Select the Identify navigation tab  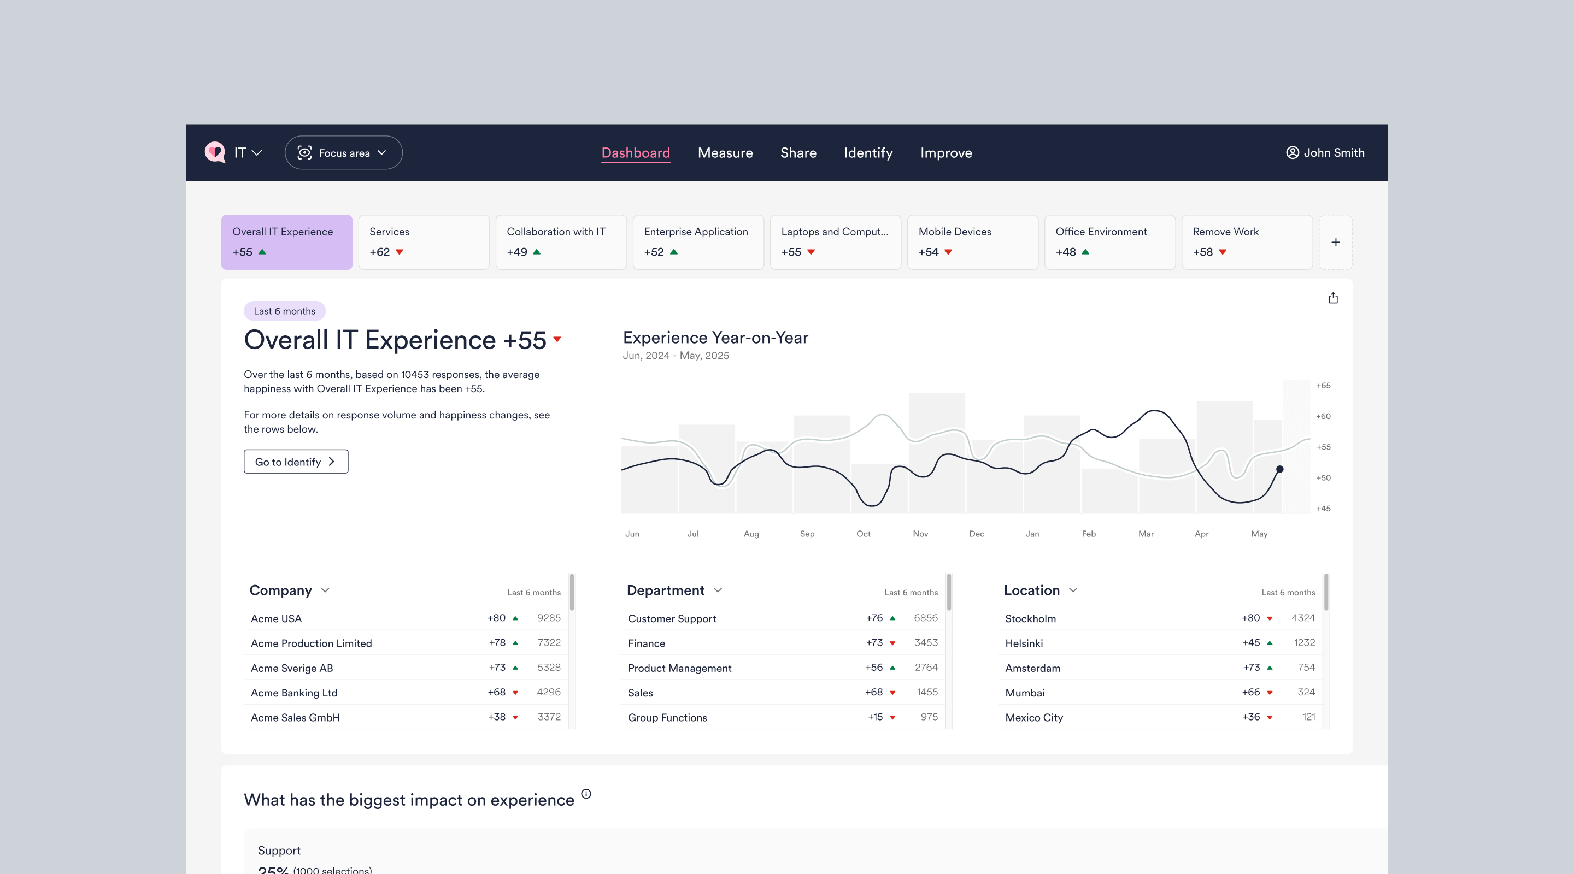pyautogui.click(x=868, y=153)
